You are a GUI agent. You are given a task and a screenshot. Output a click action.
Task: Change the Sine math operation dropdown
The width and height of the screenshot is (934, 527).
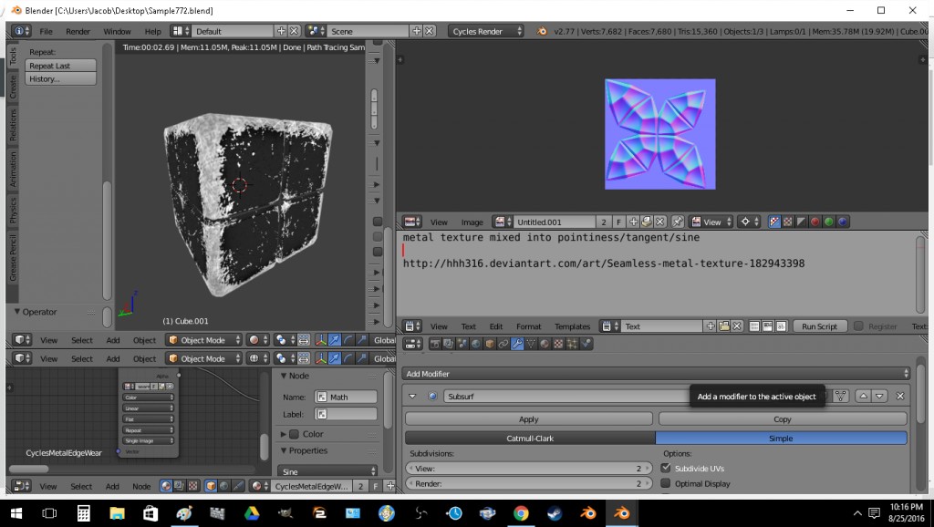coord(328,471)
